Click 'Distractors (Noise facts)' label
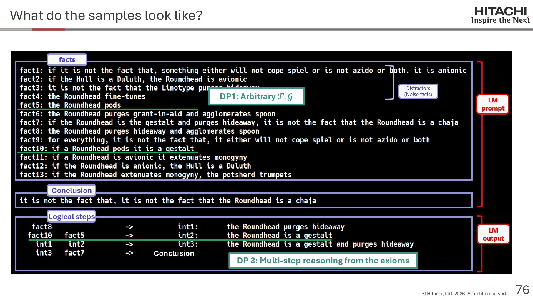This screenshot has height=300, width=533. [418, 91]
